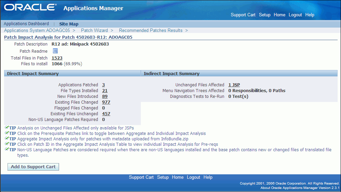Open Applications Patched value 3 link

(103, 85)
